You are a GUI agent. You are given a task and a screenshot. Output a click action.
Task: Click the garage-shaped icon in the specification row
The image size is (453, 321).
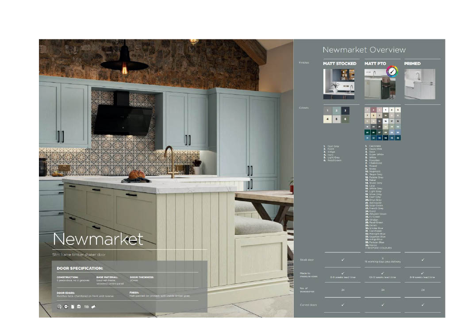click(x=79, y=306)
